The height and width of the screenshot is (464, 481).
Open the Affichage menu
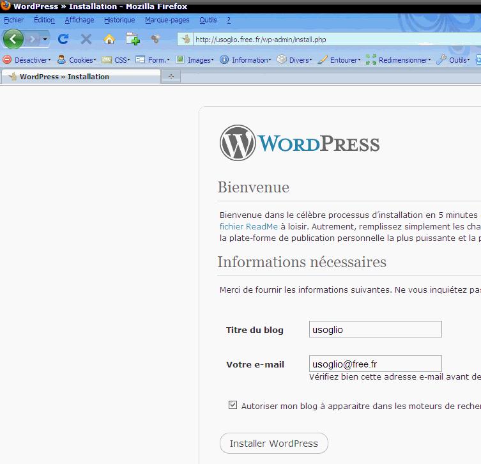(79, 20)
